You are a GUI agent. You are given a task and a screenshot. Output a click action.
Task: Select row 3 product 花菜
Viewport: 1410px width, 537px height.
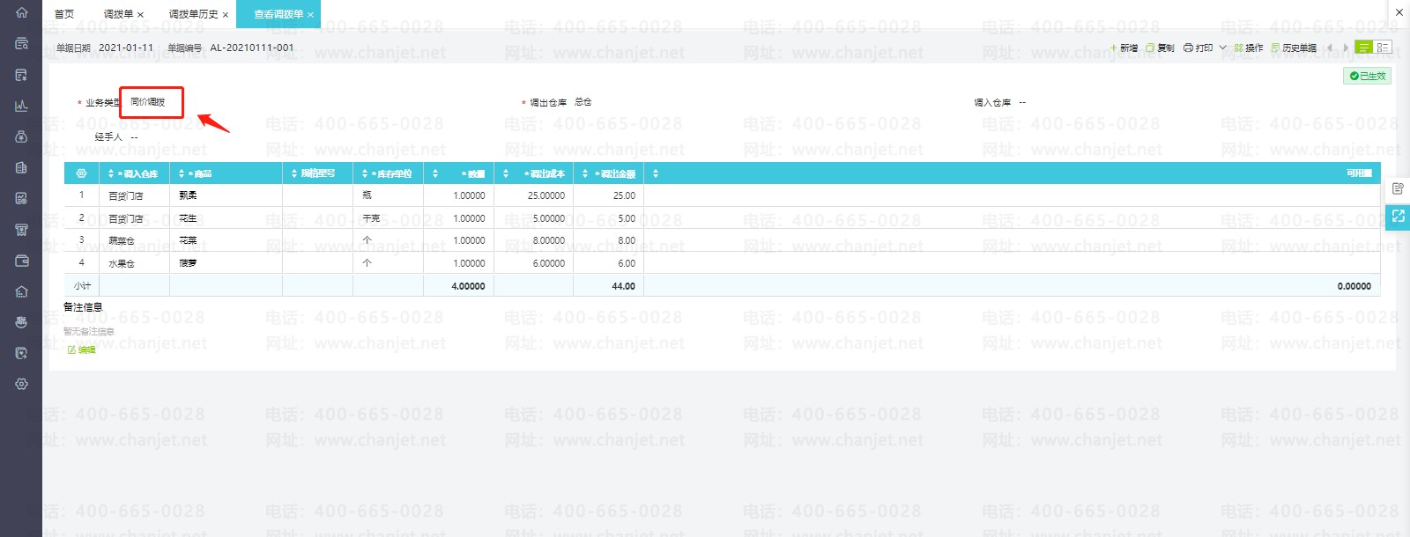(188, 240)
